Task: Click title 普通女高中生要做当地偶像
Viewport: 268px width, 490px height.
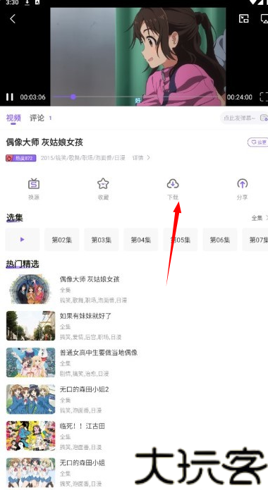Action: tap(99, 353)
